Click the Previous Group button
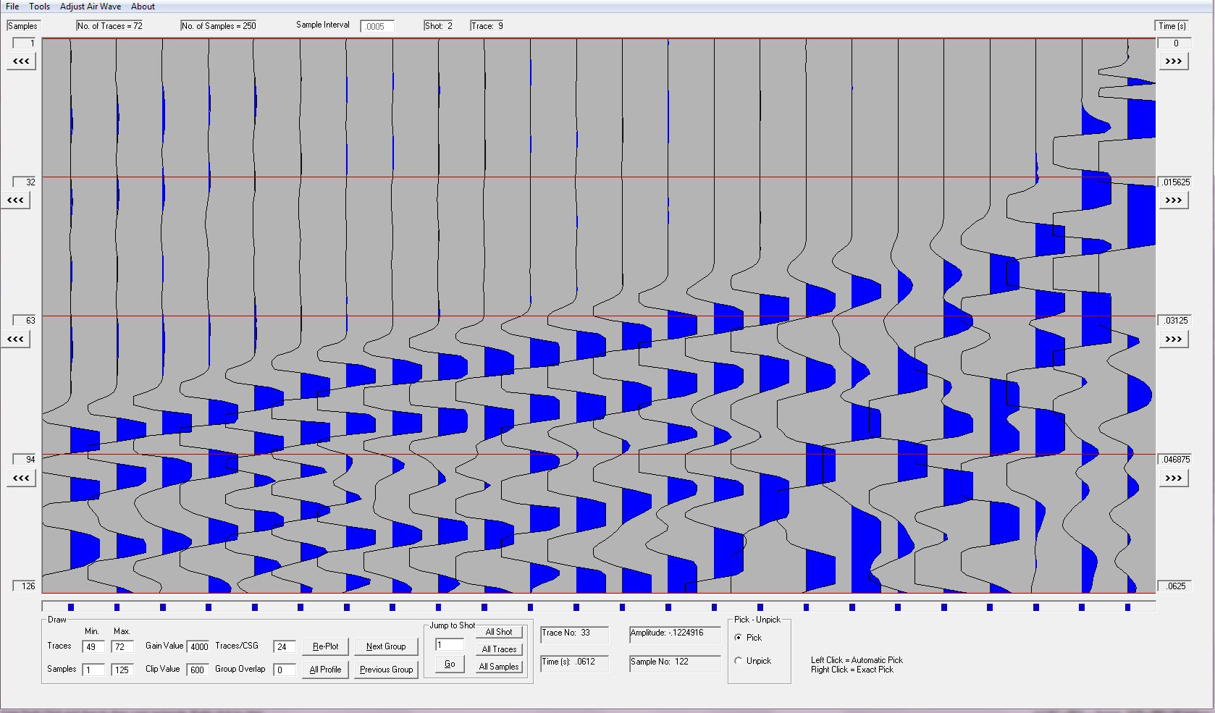Image resolution: width=1215 pixels, height=713 pixels. point(386,670)
